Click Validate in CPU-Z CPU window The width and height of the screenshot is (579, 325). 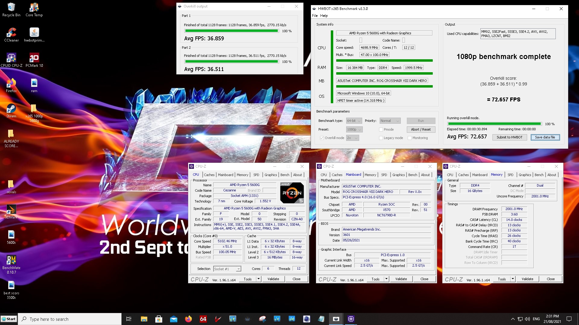273,279
